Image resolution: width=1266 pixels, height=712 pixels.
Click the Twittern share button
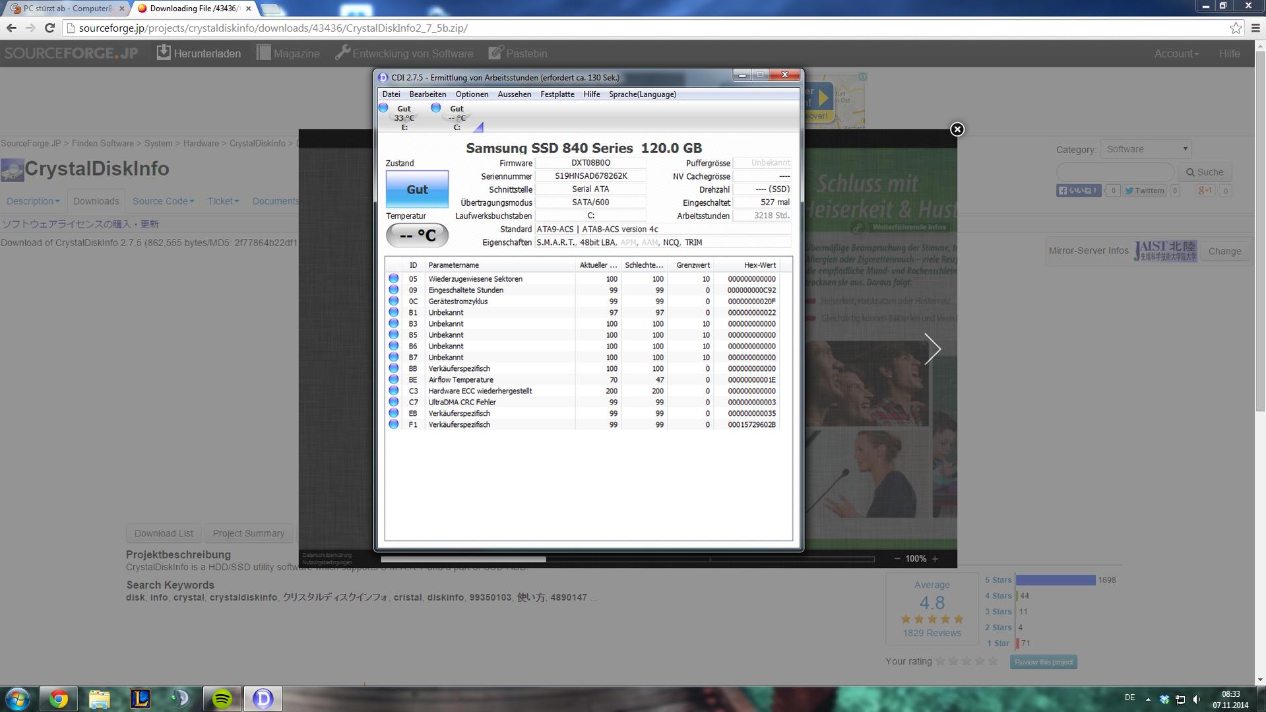click(1145, 191)
